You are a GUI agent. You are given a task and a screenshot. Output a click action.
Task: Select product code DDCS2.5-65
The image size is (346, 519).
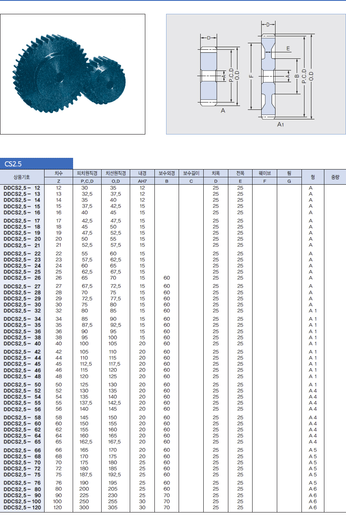tap(22, 442)
